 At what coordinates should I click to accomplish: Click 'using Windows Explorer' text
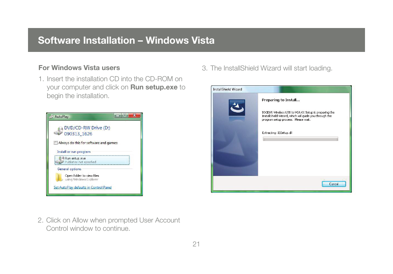[82, 180]
